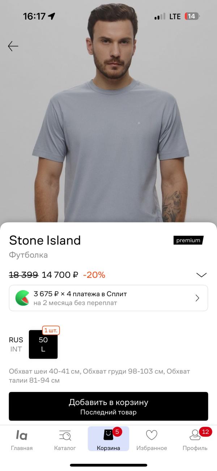The width and height of the screenshot is (217, 471).
Task: Tap the Каталог tab label
Action: coord(65,448)
